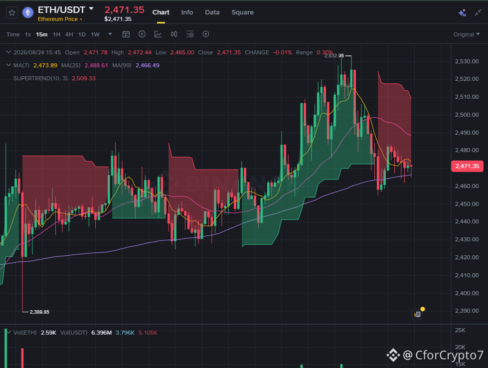
Task: Collapse the chart with the shrink arrows icon
Action: click(x=478, y=13)
